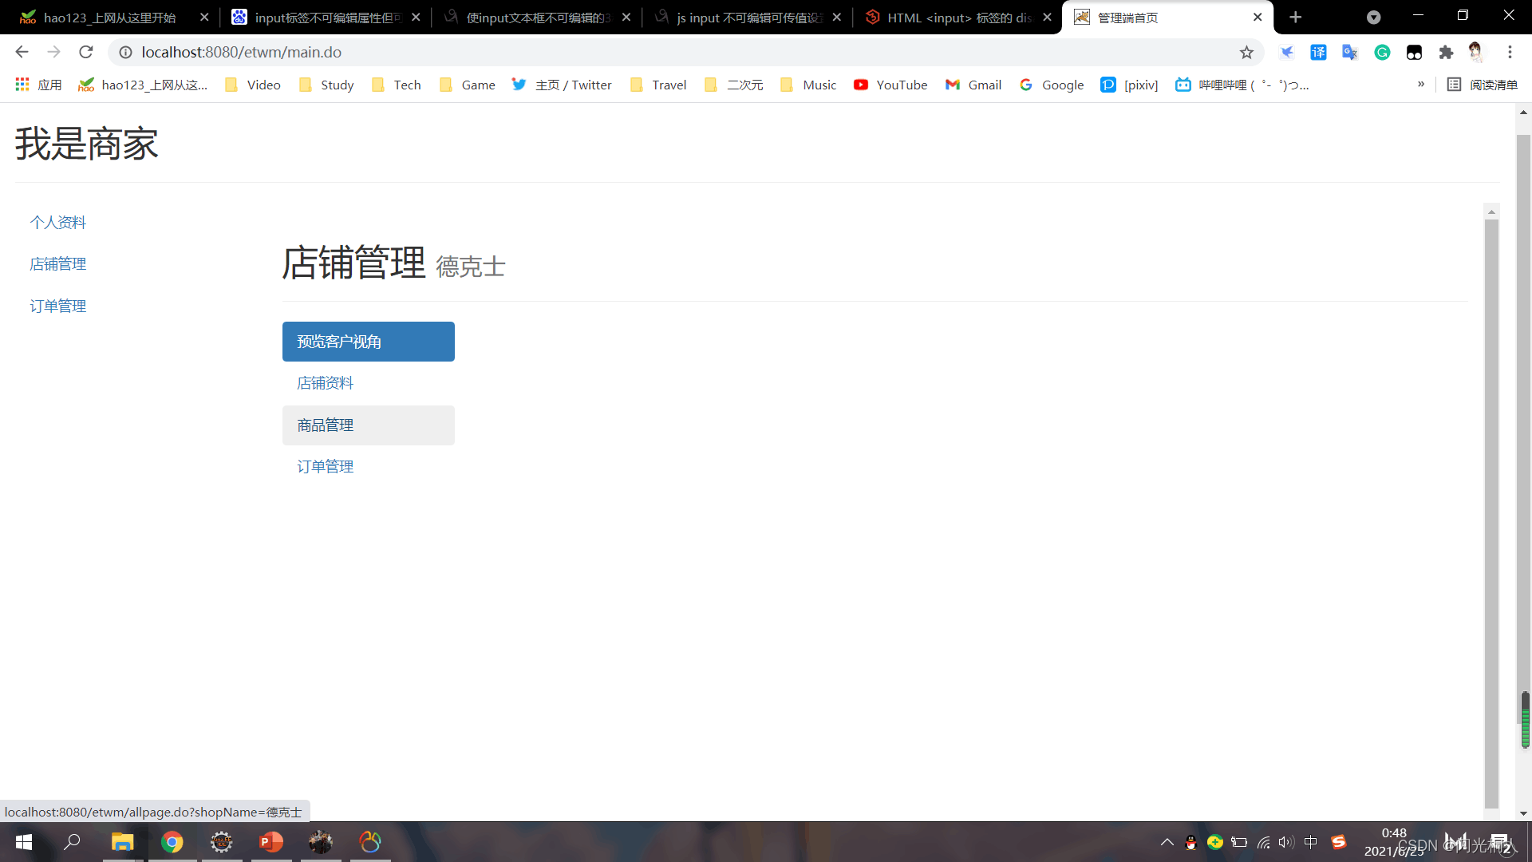The image size is (1532, 862).
Task: Open the blue 译 translation extension
Action: point(1319,52)
